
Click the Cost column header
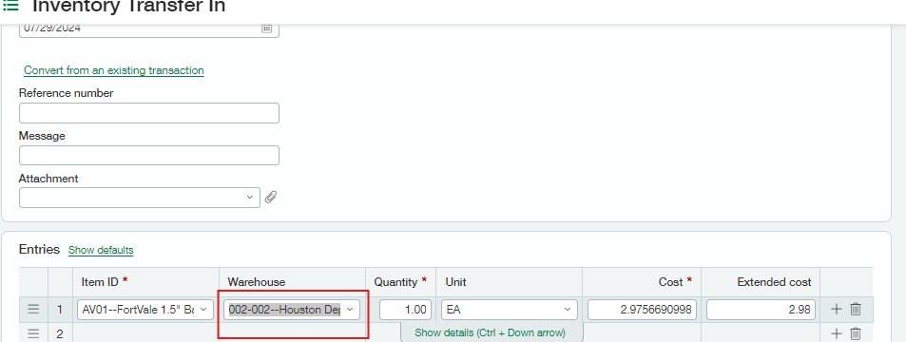pos(671,282)
